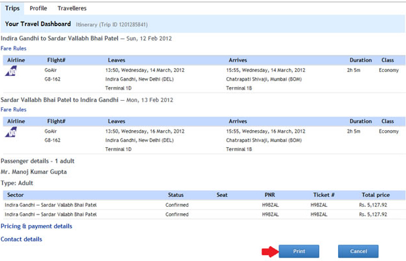Open the Profile tab
Viewport: 406px width, 261px height.
coord(39,9)
